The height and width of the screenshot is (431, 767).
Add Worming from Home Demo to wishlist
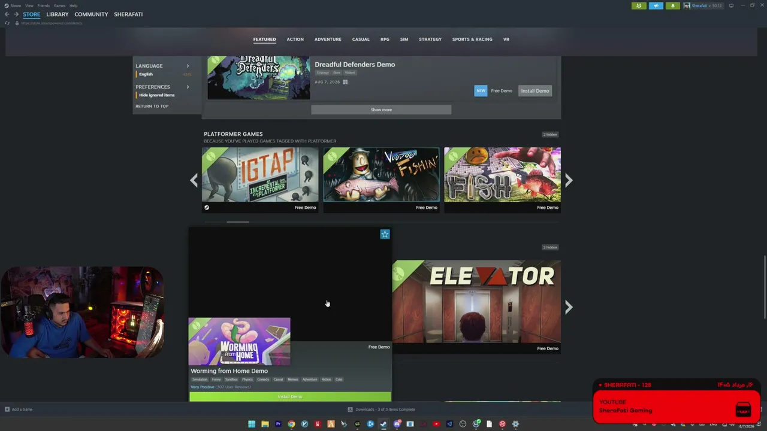coord(385,234)
